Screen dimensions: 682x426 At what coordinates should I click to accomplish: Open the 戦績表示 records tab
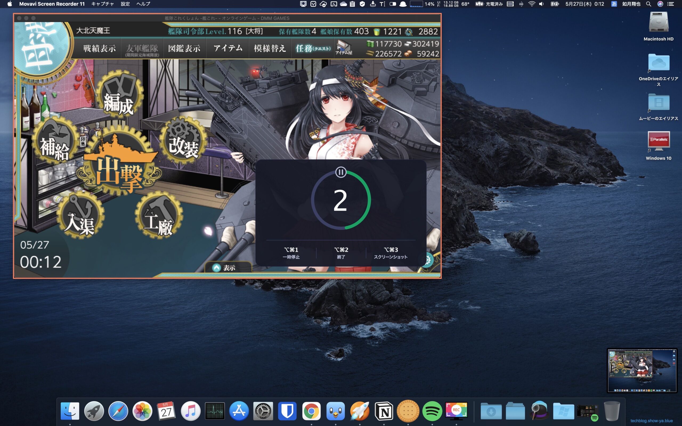[99, 48]
